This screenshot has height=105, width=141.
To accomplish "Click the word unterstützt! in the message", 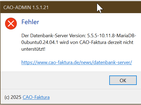I will click(33, 49).
